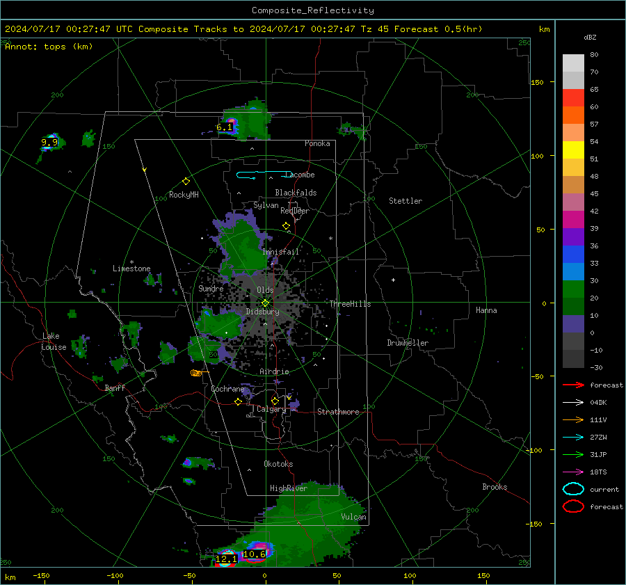Select the red 60–65 dBZ color swatch
This screenshot has height=585, width=626.
(573, 98)
